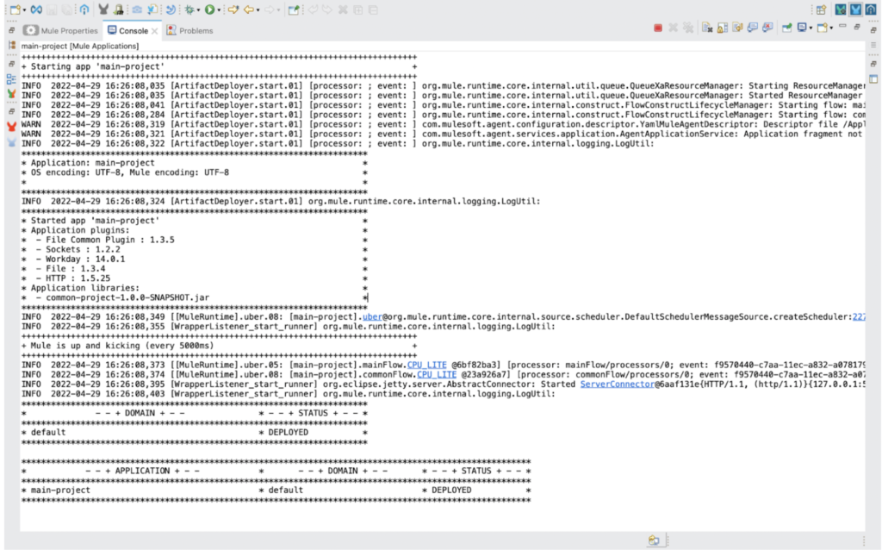The image size is (882, 550).
Task: Open the Run button dropdown arrow
Action: [220, 9]
